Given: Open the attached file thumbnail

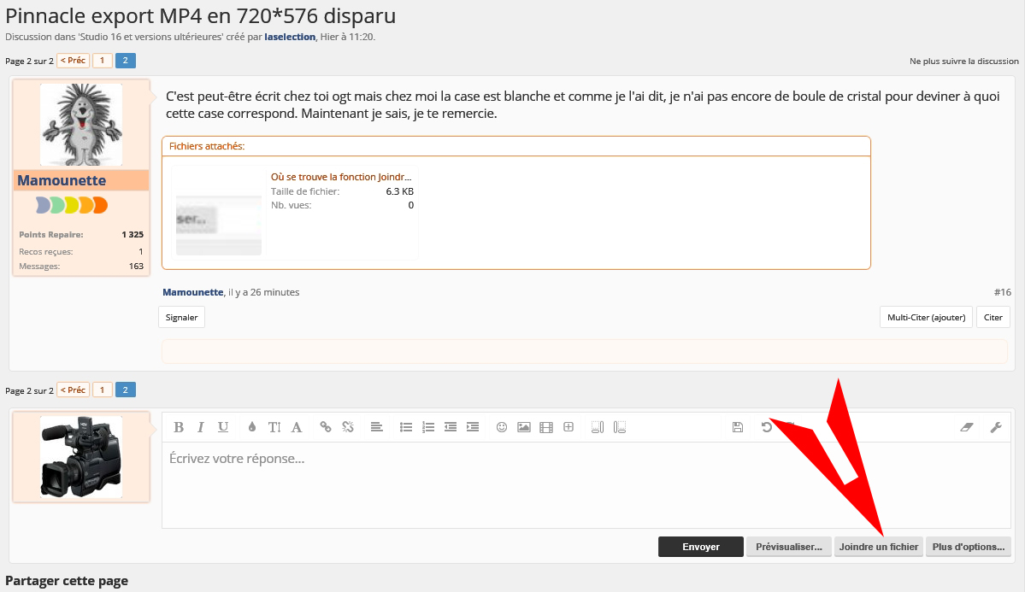Looking at the screenshot, I should (x=219, y=212).
